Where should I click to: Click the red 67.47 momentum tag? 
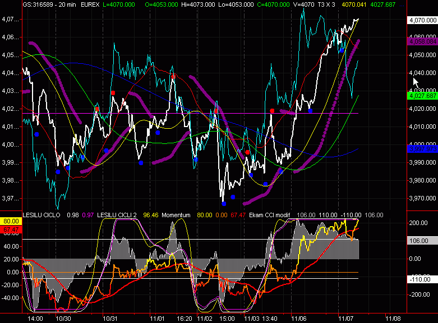click(x=11, y=230)
